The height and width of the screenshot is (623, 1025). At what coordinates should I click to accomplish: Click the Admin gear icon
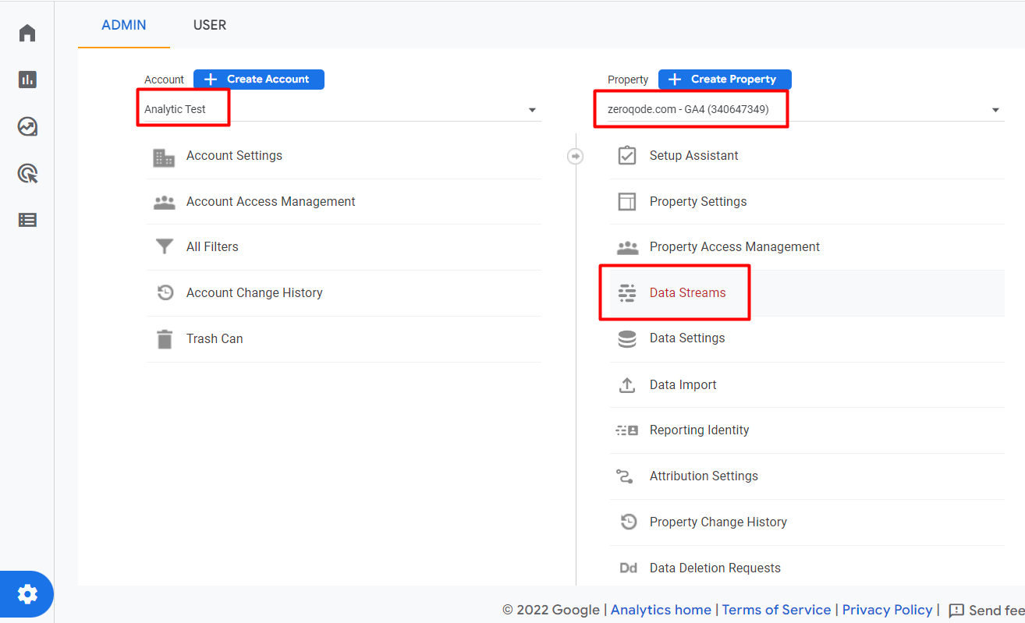tap(27, 594)
